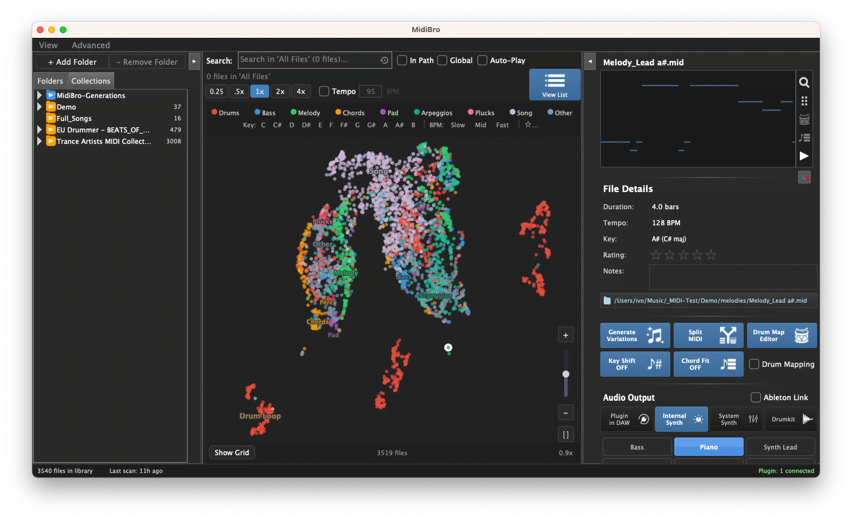Expand the EU Drummer - BEATS_OF folder

click(x=40, y=130)
